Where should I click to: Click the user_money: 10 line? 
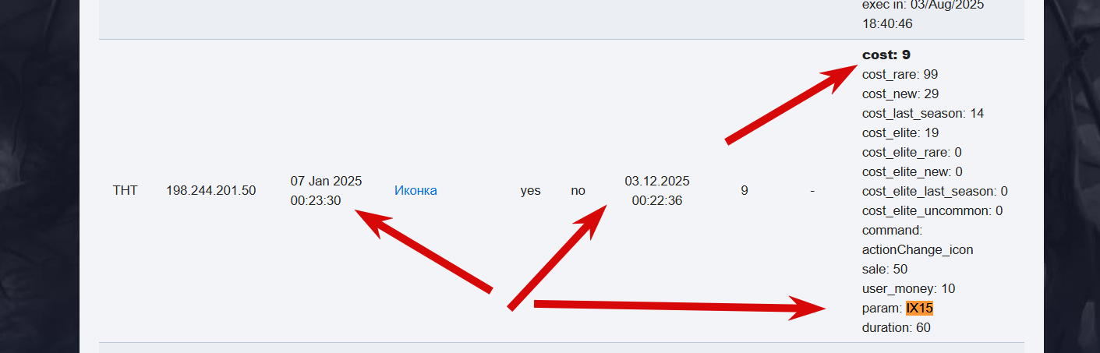(x=908, y=289)
